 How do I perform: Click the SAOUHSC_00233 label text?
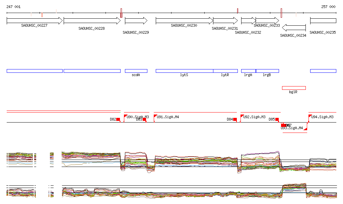pos(267,25)
